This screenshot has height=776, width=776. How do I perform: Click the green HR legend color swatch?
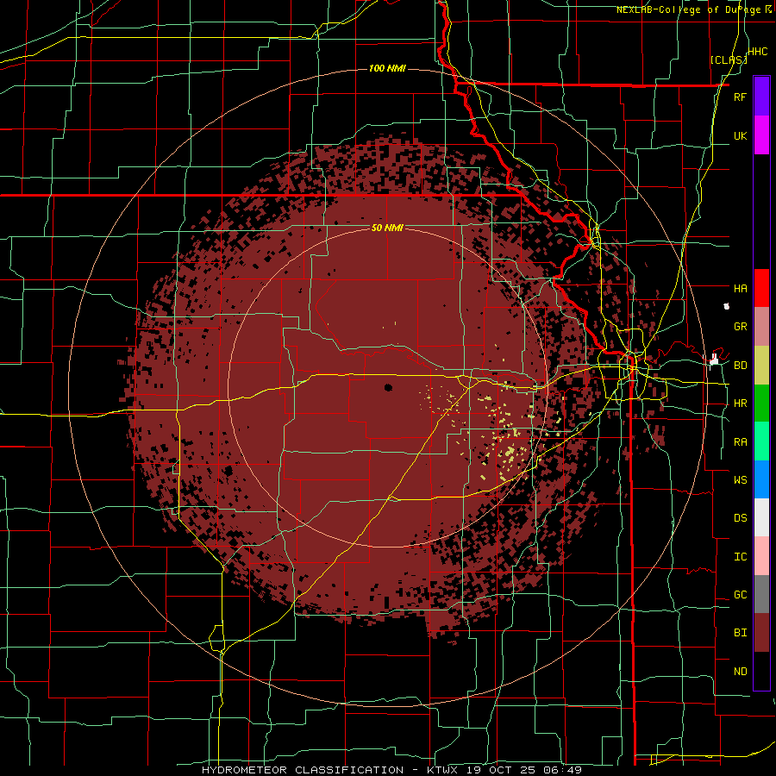[x=761, y=404]
